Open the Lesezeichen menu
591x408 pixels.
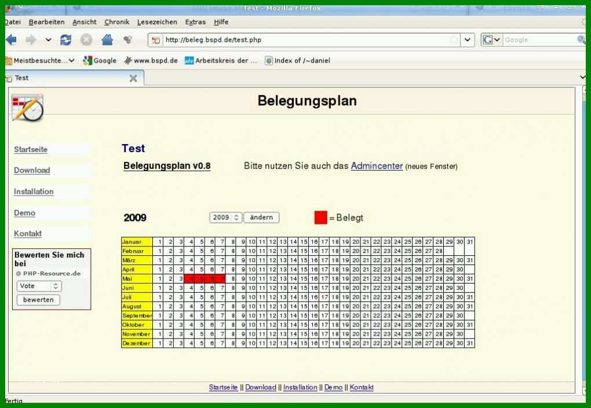157,22
